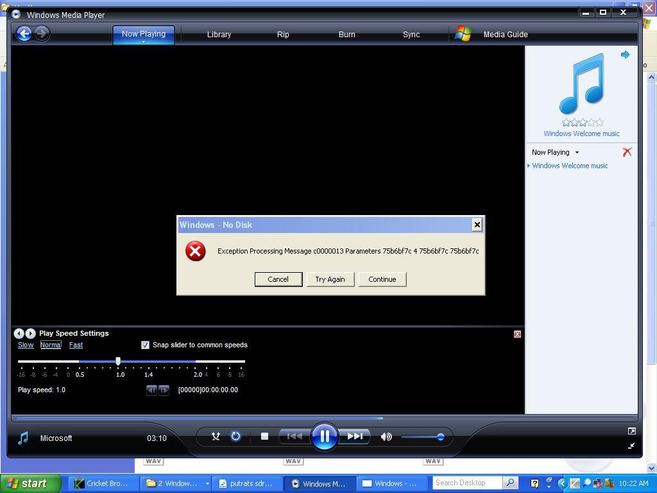Click the gray K tray icon

(575, 483)
